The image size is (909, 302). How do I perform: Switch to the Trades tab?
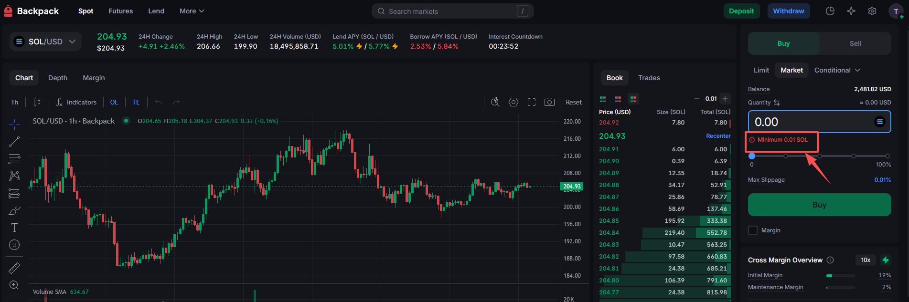tap(649, 78)
